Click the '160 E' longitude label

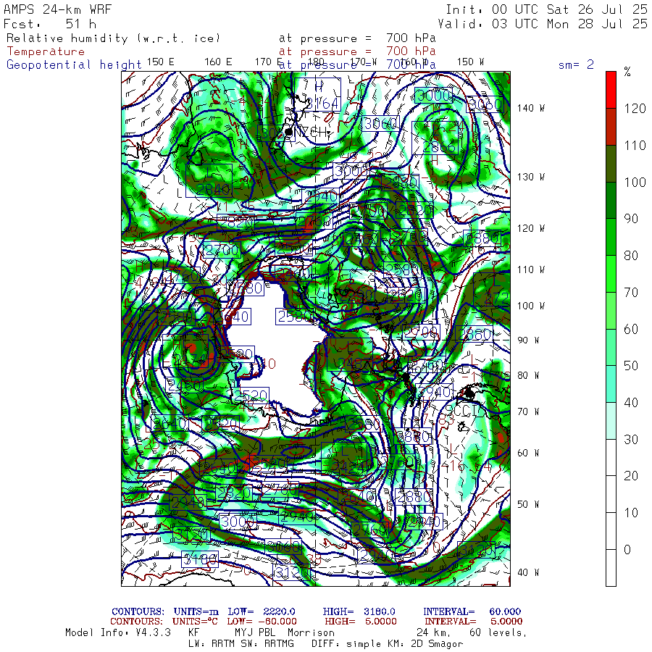[x=218, y=62]
